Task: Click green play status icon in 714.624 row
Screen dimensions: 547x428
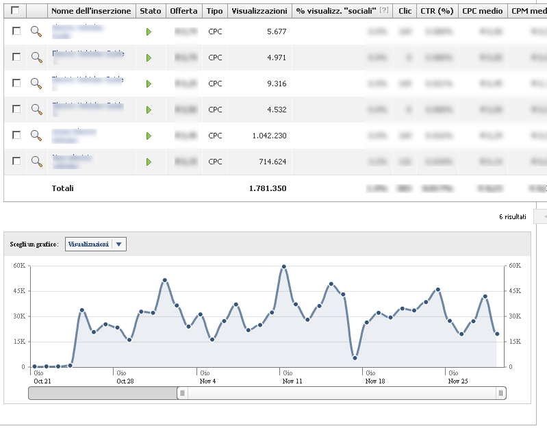Action: click(x=149, y=162)
